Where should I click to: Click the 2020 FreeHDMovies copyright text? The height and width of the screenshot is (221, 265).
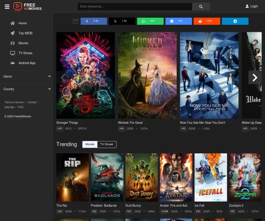[x=18, y=117]
